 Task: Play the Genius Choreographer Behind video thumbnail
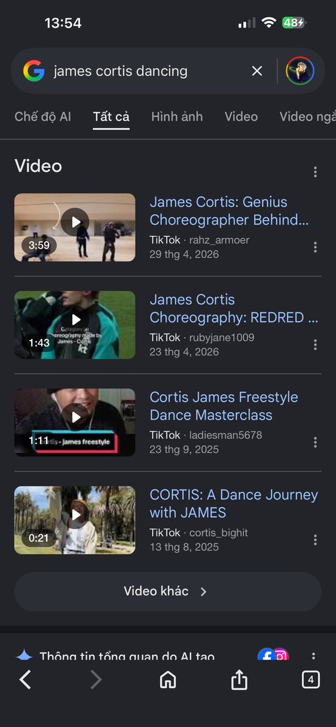[x=75, y=227]
